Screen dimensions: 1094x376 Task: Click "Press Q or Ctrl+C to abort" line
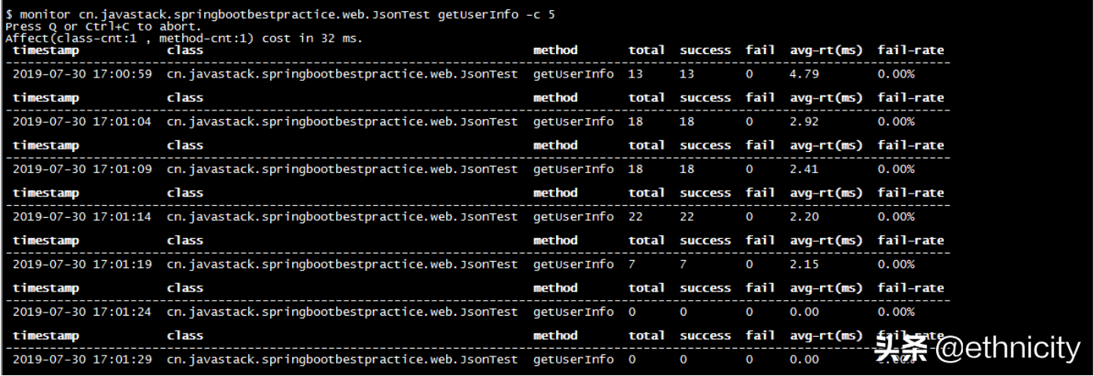pyautogui.click(x=103, y=26)
